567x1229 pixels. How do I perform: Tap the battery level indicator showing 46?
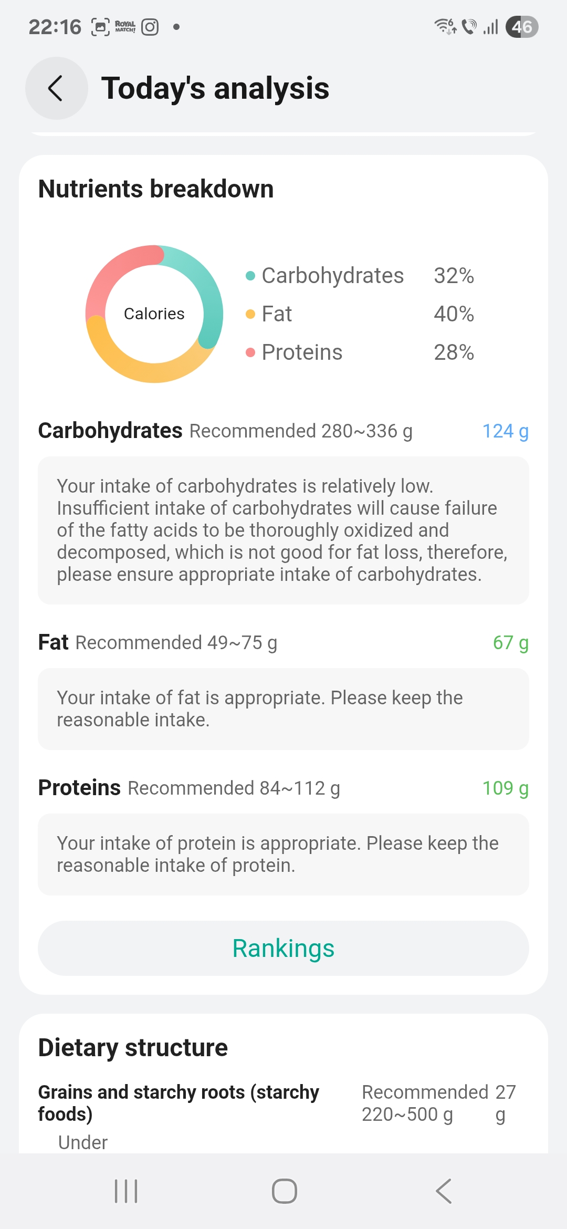(x=522, y=27)
